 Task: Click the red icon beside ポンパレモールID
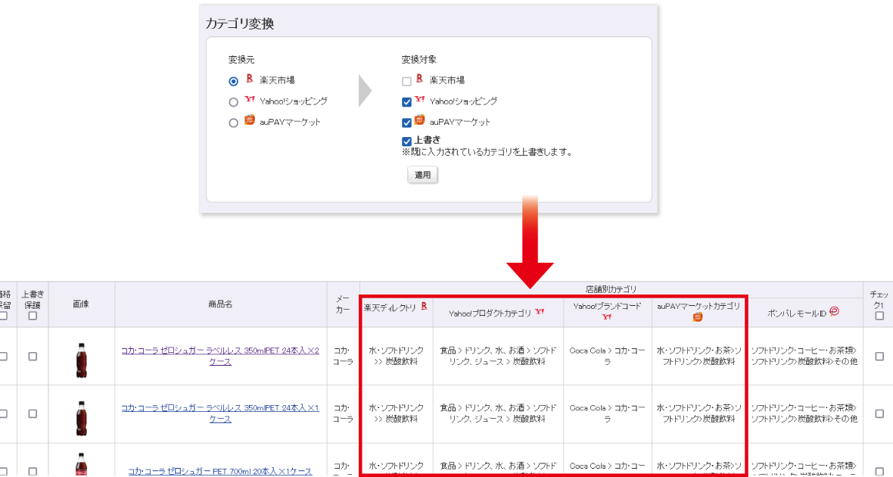click(834, 311)
